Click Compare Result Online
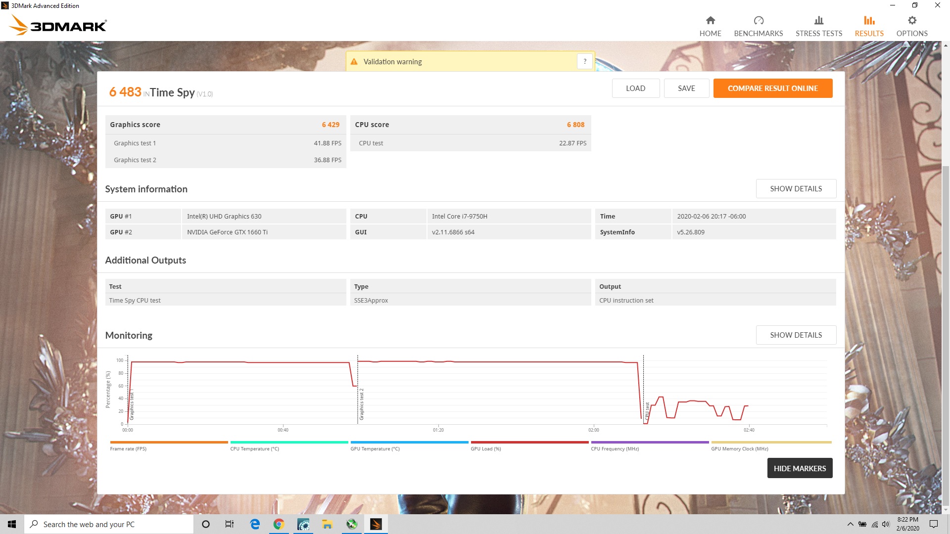 pyautogui.click(x=772, y=88)
